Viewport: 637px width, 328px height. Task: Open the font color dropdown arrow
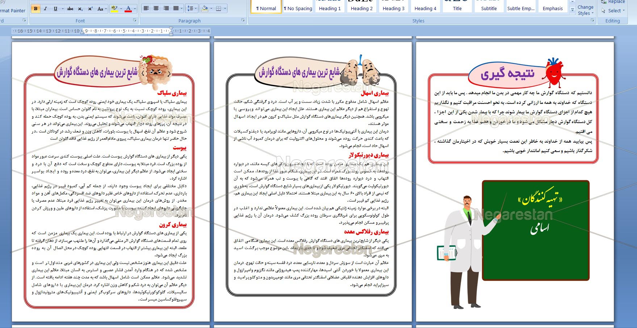[135, 9]
